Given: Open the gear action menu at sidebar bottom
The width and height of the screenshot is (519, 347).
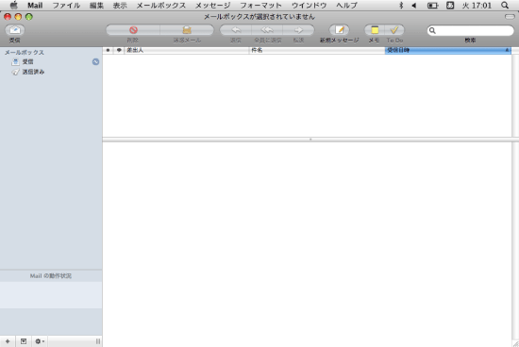Looking at the screenshot, I should click(x=40, y=341).
